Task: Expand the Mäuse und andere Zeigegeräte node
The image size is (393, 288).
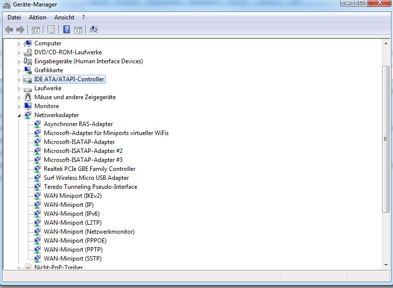Action: (x=19, y=97)
